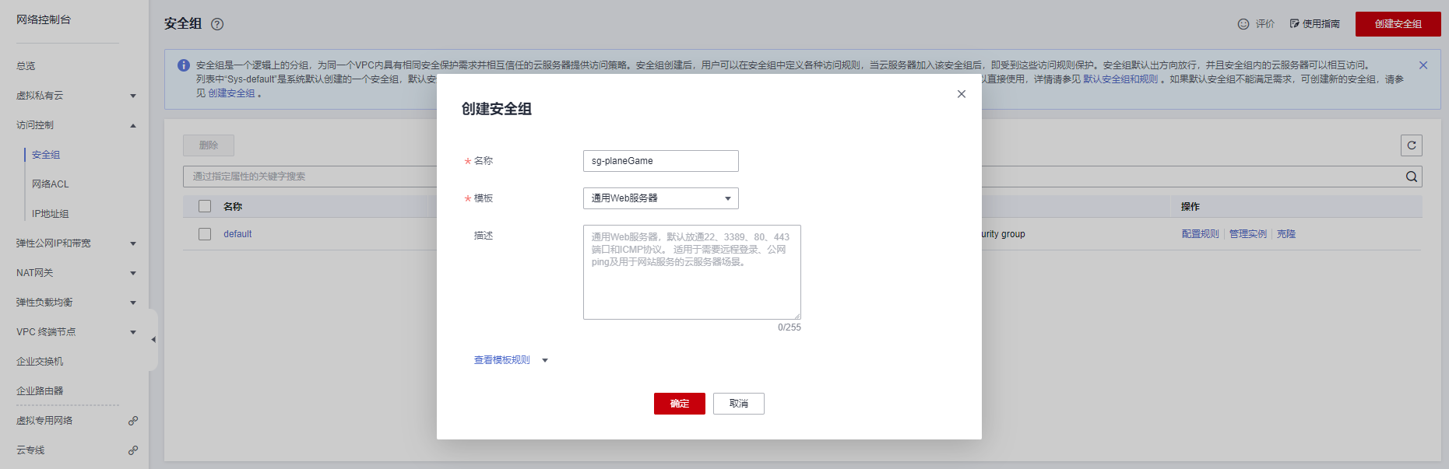Click link icon beside 虚拟专用网络
The height and width of the screenshot is (469, 1449).
click(133, 421)
